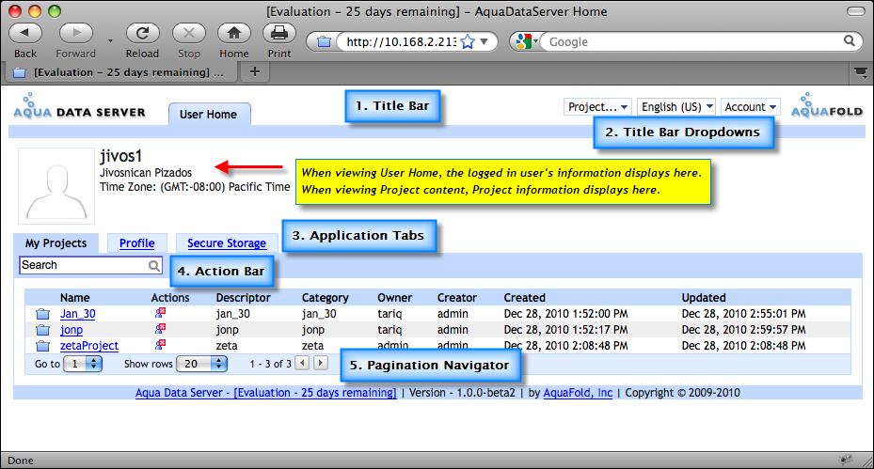Click the user avatar placeholder image

(56, 186)
